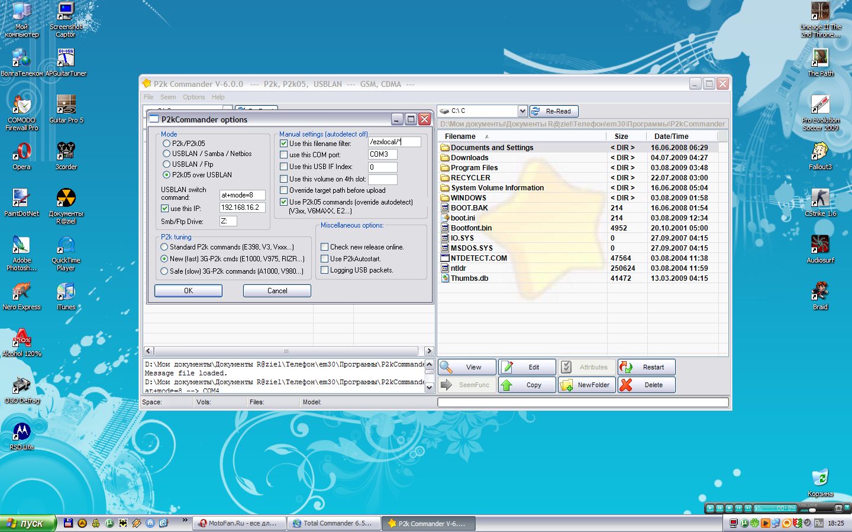The height and width of the screenshot is (532, 852).
Task: Select Standard P2k commands radio option
Action: (x=164, y=247)
